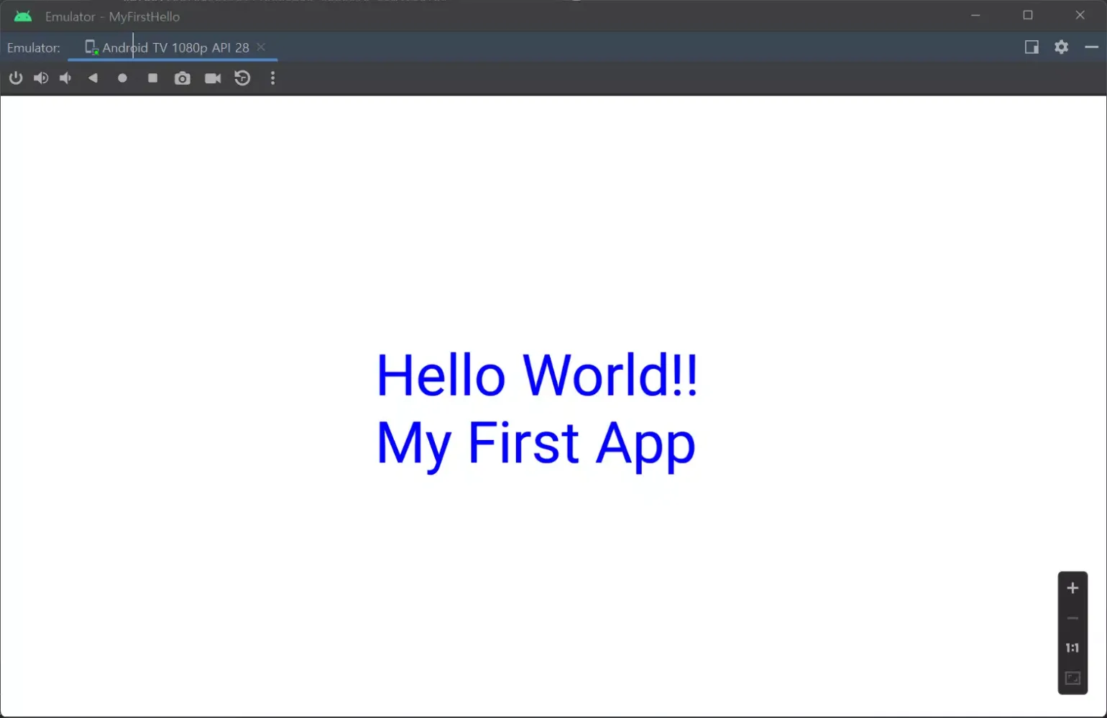Zoom in using the plus control
Screen dimensions: 1107x718
coord(1072,587)
